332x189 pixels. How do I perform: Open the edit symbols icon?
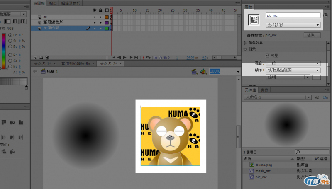pyautogui.click(x=203, y=72)
